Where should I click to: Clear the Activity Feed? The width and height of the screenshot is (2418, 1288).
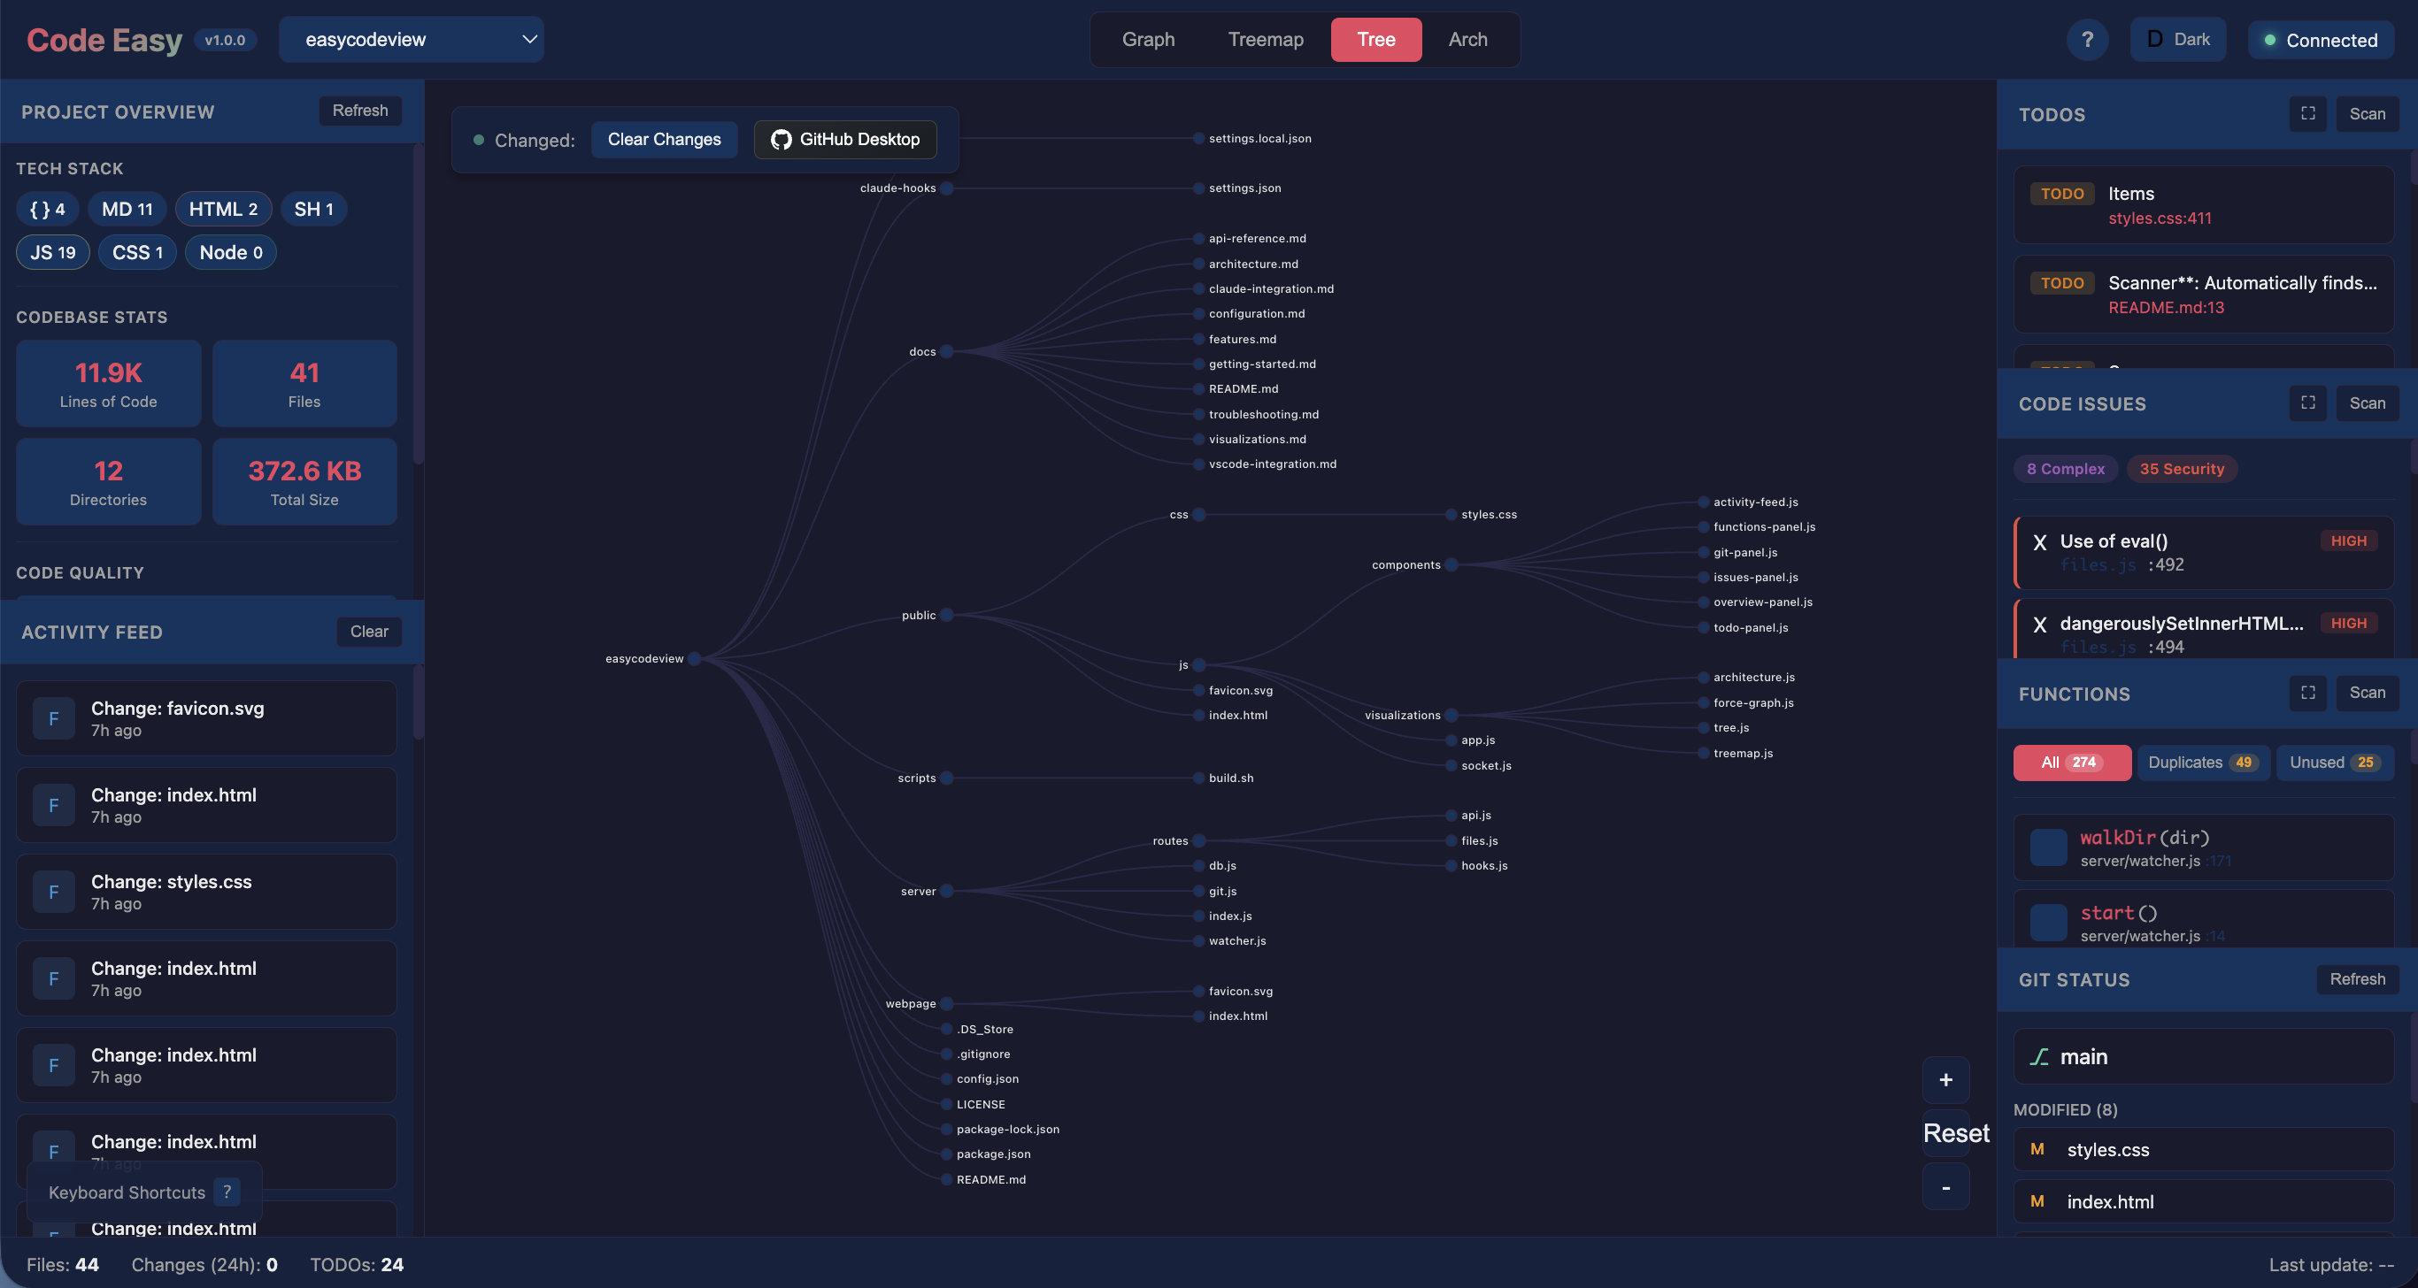(369, 632)
